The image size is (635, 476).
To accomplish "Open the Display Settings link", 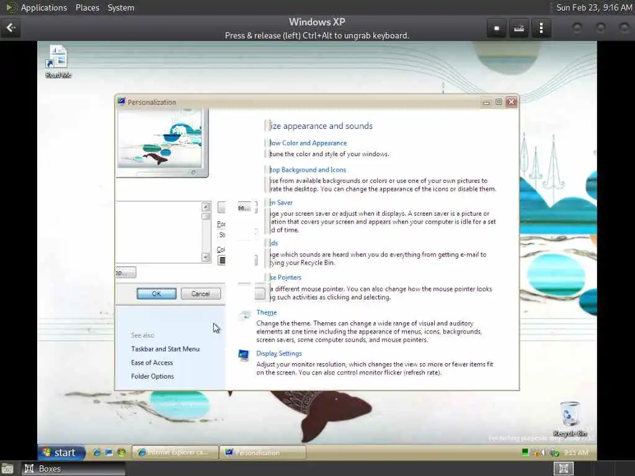I will click(x=279, y=353).
